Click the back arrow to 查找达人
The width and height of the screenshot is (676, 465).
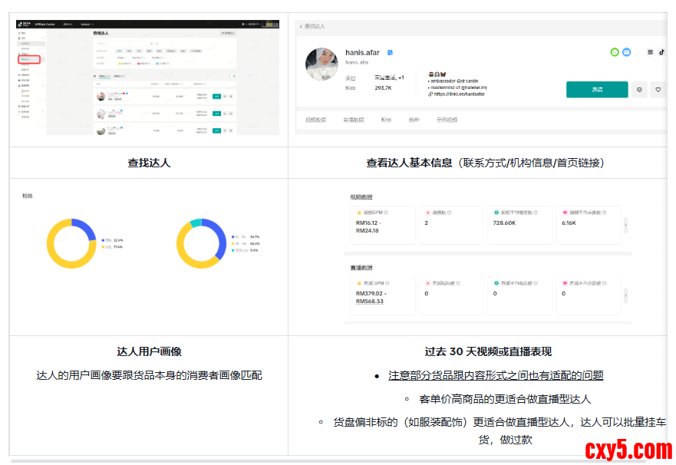pyautogui.click(x=301, y=26)
